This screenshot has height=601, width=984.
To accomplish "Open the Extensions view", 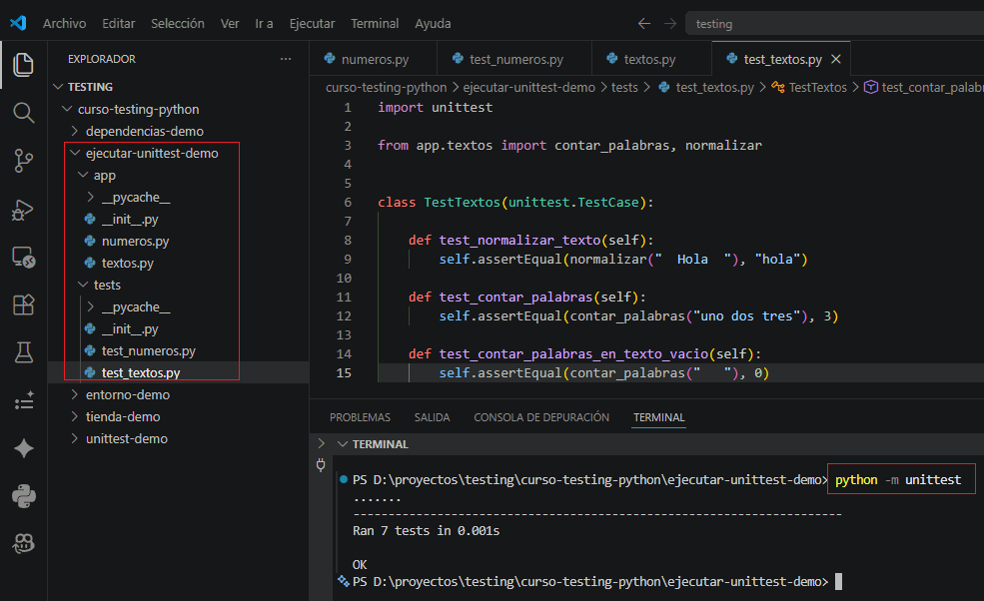I will [x=23, y=304].
